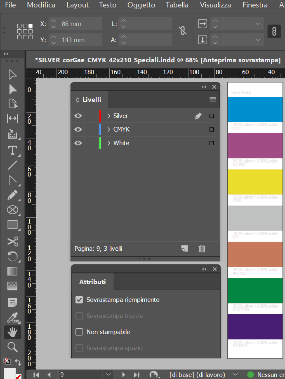Expand the toolbar with double chevron

pos(6,54)
